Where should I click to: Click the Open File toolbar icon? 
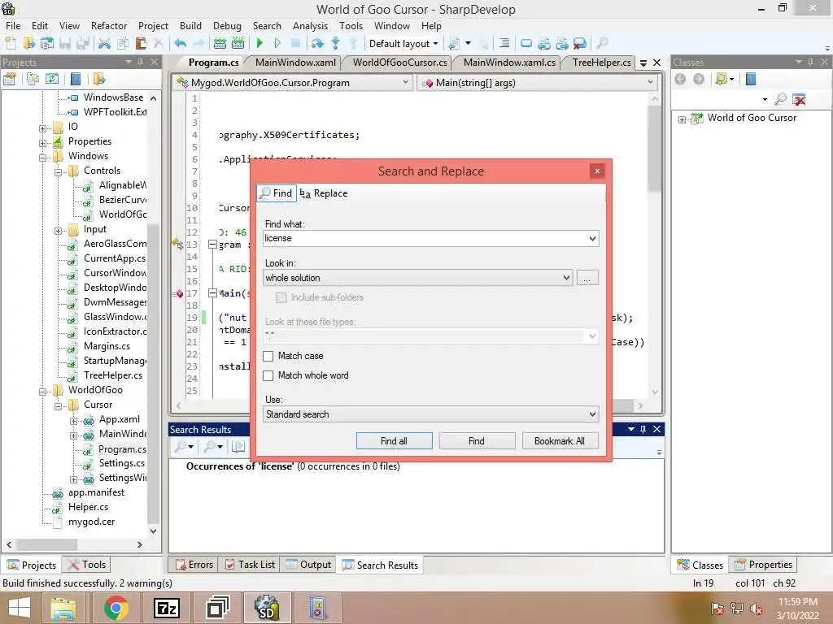coord(28,44)
